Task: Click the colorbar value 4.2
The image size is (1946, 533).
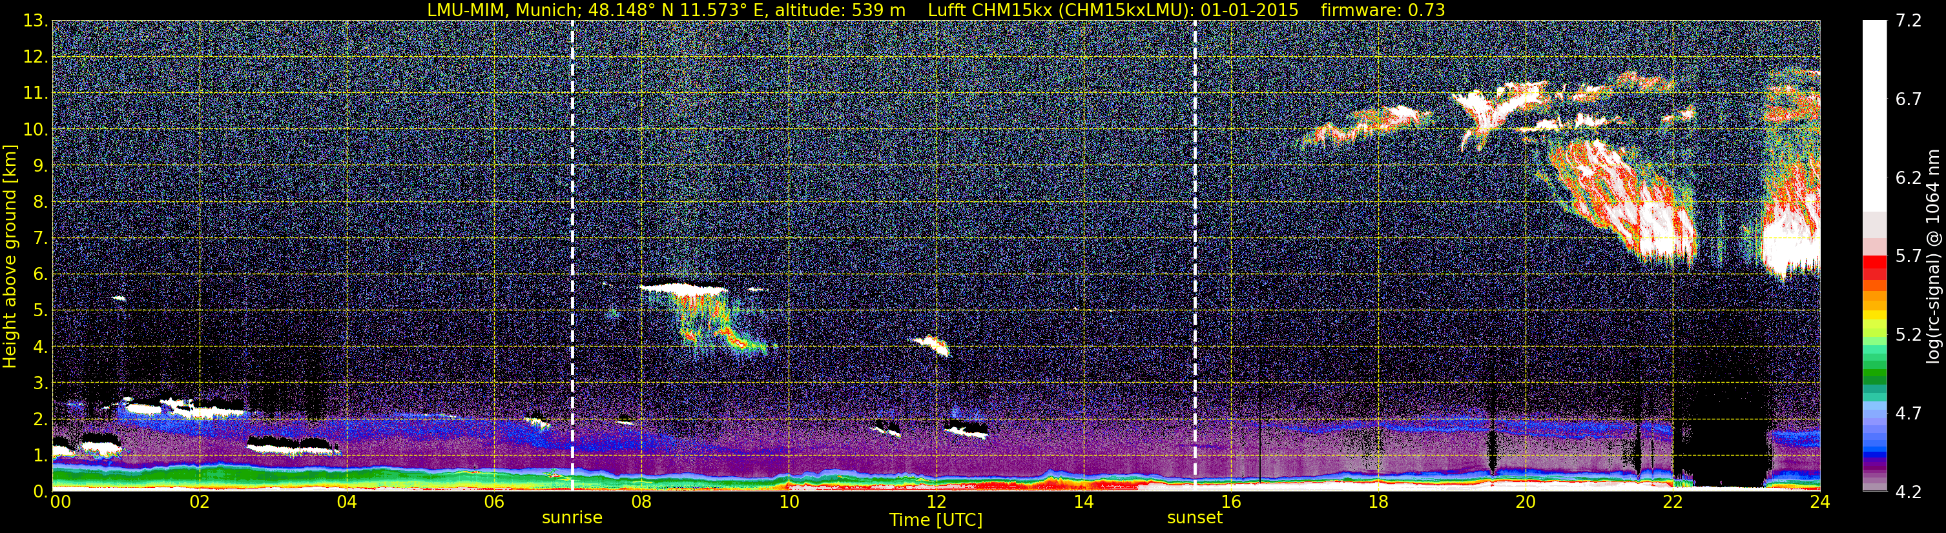Action: tap(1909, 492)
